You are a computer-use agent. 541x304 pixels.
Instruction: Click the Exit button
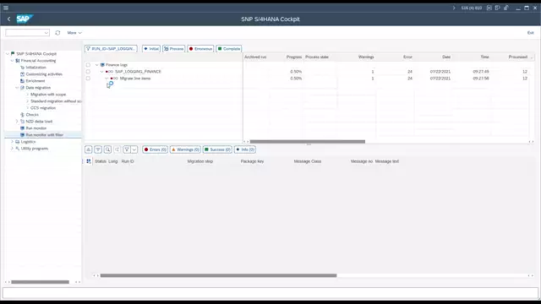(x=530, y=33)
